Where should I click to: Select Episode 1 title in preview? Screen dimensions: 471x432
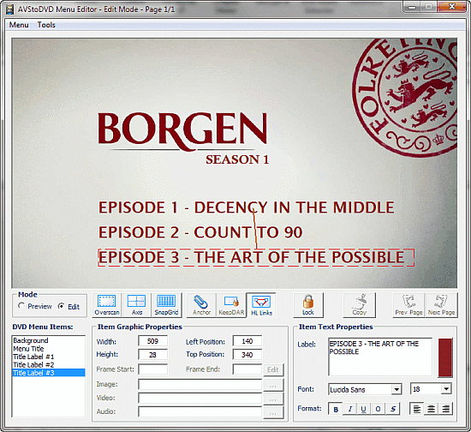point(247,207)
